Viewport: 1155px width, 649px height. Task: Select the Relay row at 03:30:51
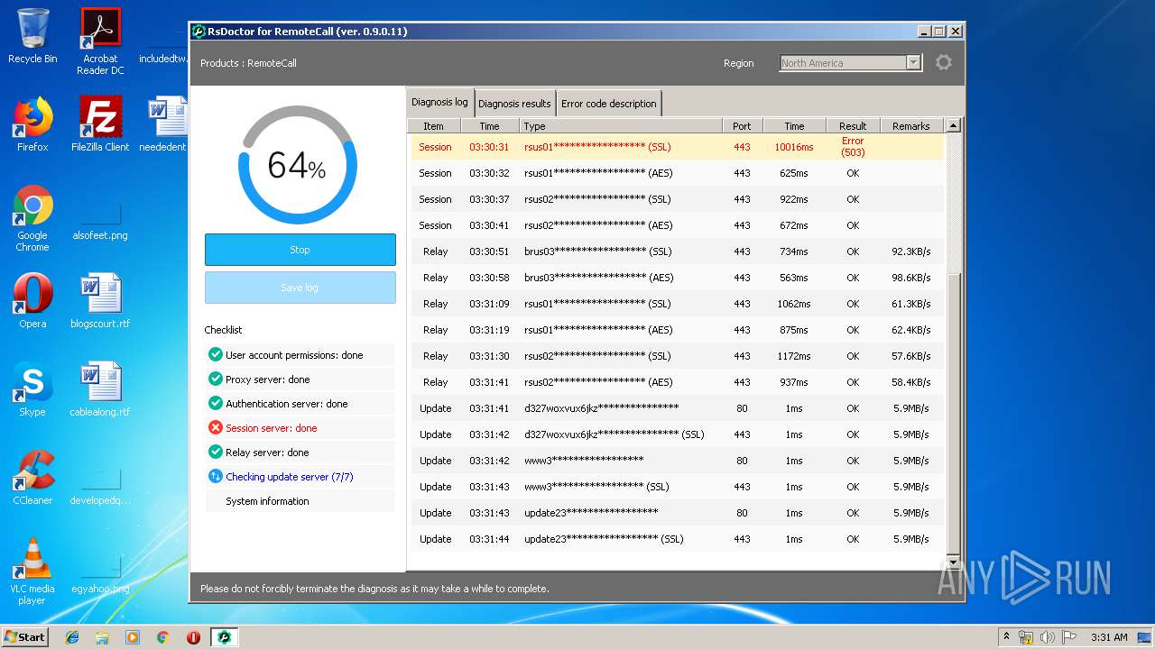(678, 251)
